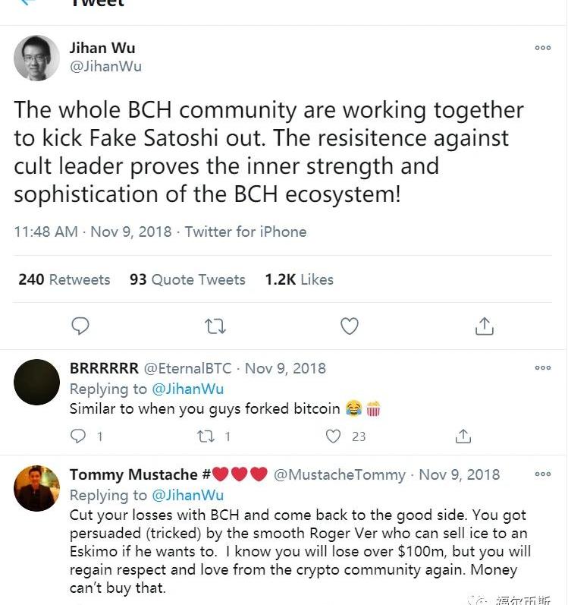Open more options on BRRRRRR reply
This screenshot has width=568, height=605.
tap(543, 368)
